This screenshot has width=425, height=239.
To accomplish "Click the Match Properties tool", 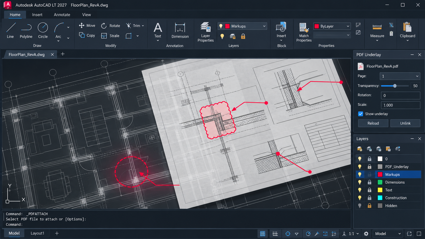I will point(304,32).
